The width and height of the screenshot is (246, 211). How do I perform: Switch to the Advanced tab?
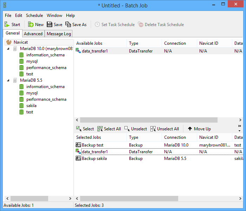[x=33, y=34]
